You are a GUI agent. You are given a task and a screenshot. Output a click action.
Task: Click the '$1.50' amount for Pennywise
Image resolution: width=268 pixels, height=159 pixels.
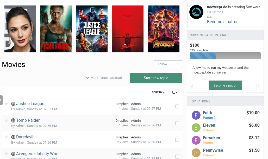[x=254, y=150]
